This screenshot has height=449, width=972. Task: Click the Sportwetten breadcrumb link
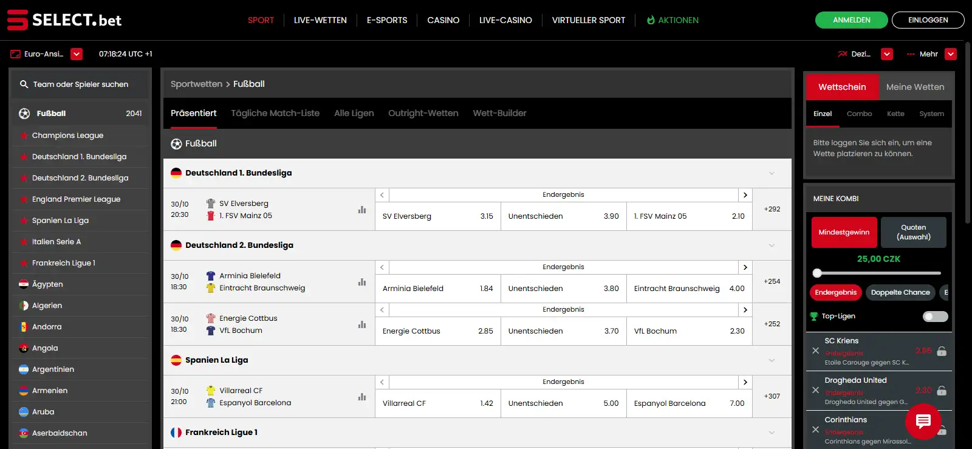coord(196,84)
